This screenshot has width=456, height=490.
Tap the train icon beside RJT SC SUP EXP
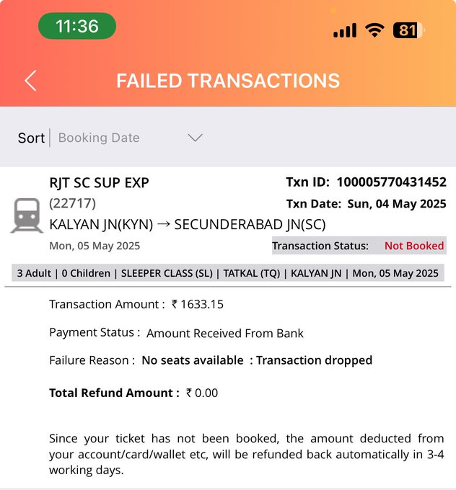pyautogui.click(x=27, y=215)
